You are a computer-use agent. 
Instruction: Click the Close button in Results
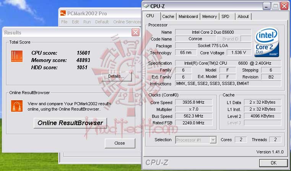pyautogui.click(x=120, y=143)
